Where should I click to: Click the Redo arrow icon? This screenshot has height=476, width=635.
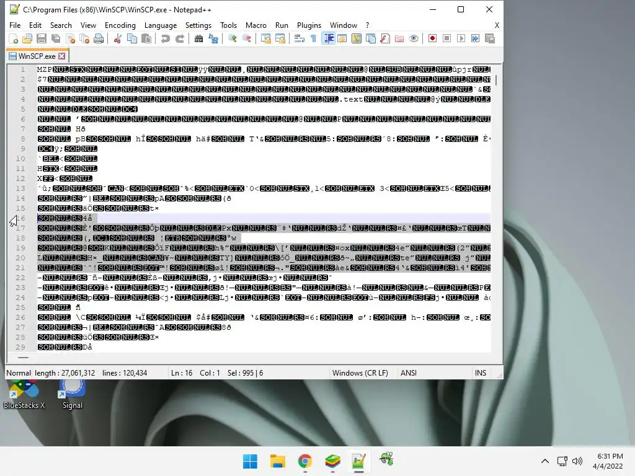179,39
